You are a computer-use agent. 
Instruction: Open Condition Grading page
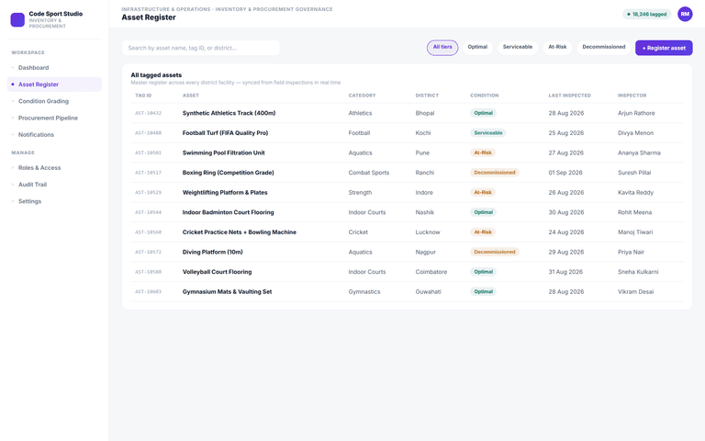click(54, 101)
